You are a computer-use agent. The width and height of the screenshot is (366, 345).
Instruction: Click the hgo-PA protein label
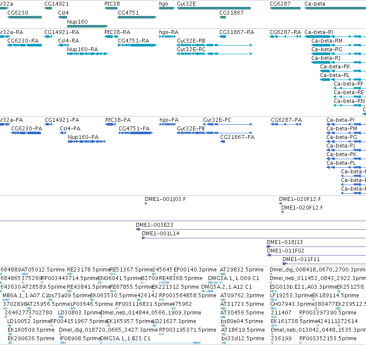(169, 120)
